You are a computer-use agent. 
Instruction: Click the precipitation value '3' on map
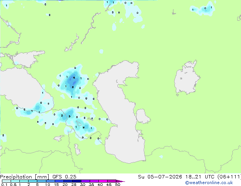70,116
